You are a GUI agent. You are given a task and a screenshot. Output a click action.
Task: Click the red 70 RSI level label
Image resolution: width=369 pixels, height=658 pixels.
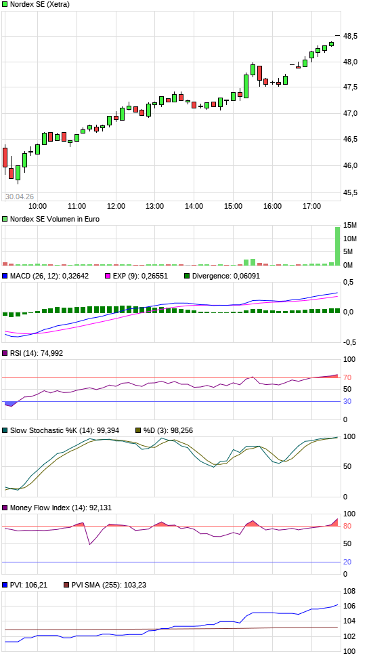347,377
